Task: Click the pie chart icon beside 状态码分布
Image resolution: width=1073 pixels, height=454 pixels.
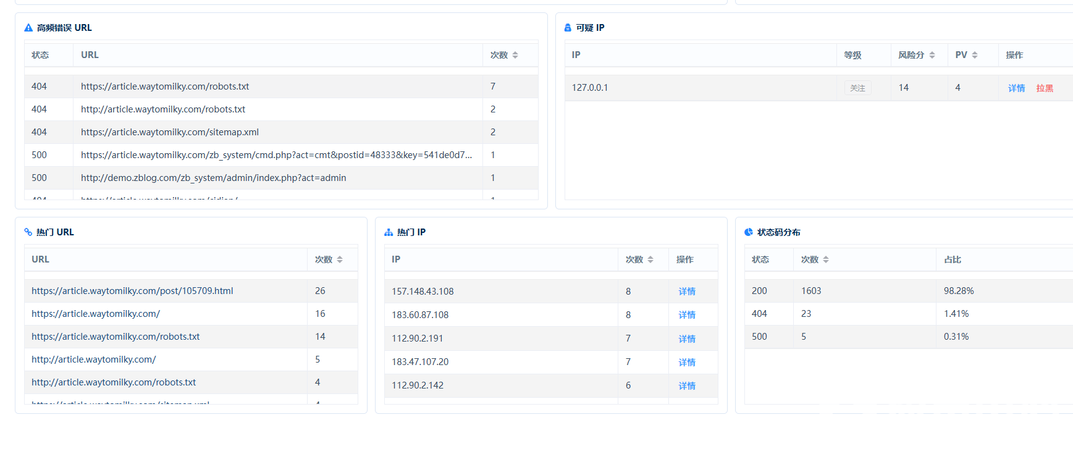Action: coord(749,232)
